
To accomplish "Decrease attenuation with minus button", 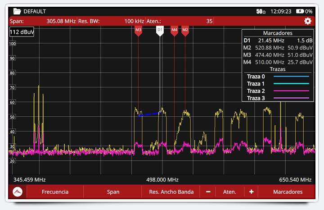I will 208,192.
